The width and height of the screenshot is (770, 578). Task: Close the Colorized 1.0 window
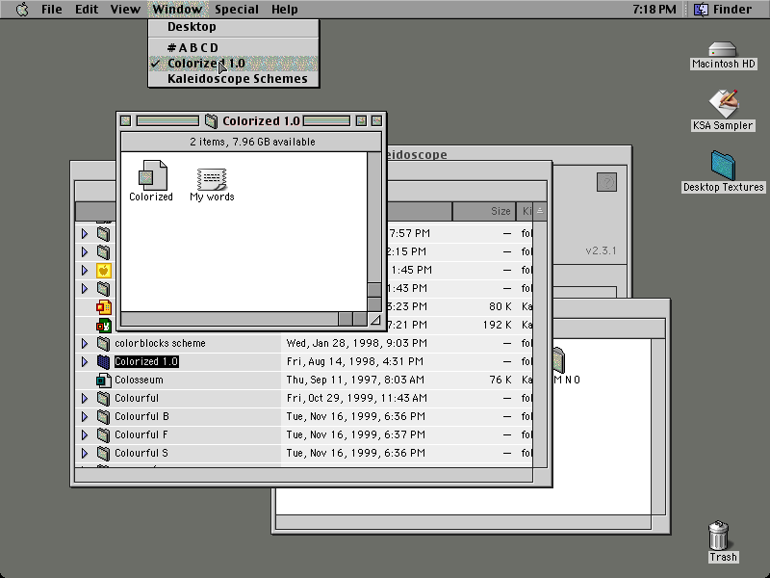pos(126,121)
